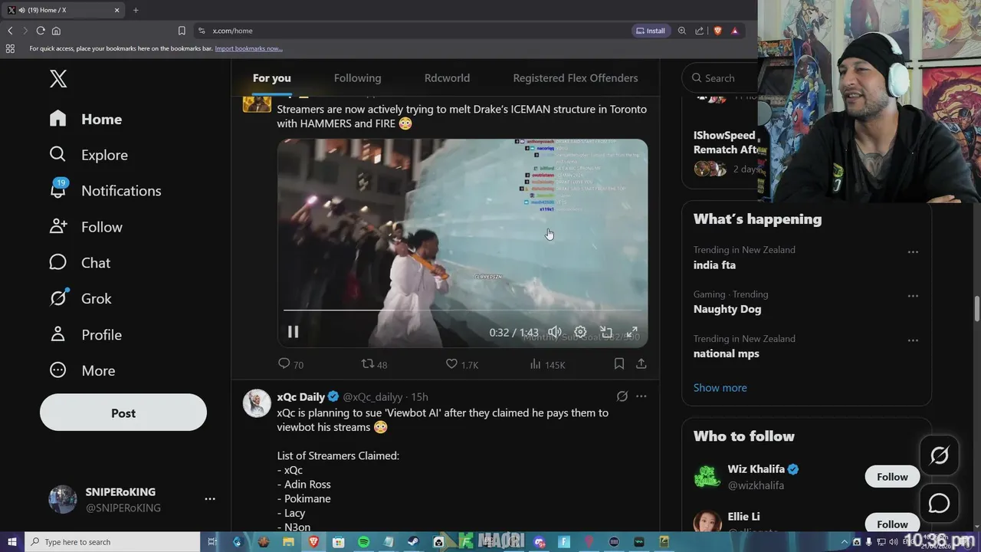
Task: Open options for Naughty Dog trend
Action: pos(913,296)
